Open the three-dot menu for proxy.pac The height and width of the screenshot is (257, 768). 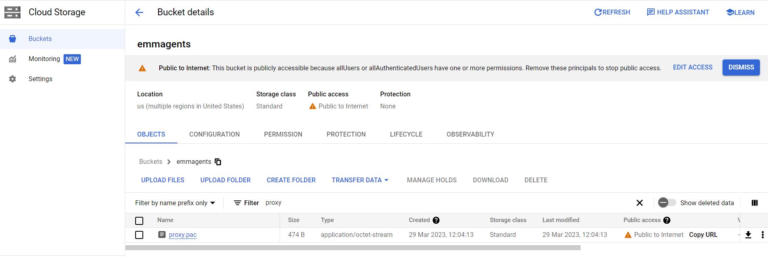pyautogui.click(x=762, y=235)
